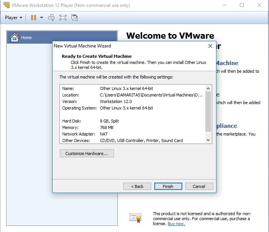
Task: Follow the 'Buy now.' license link
Action: [x=176, y=224]
